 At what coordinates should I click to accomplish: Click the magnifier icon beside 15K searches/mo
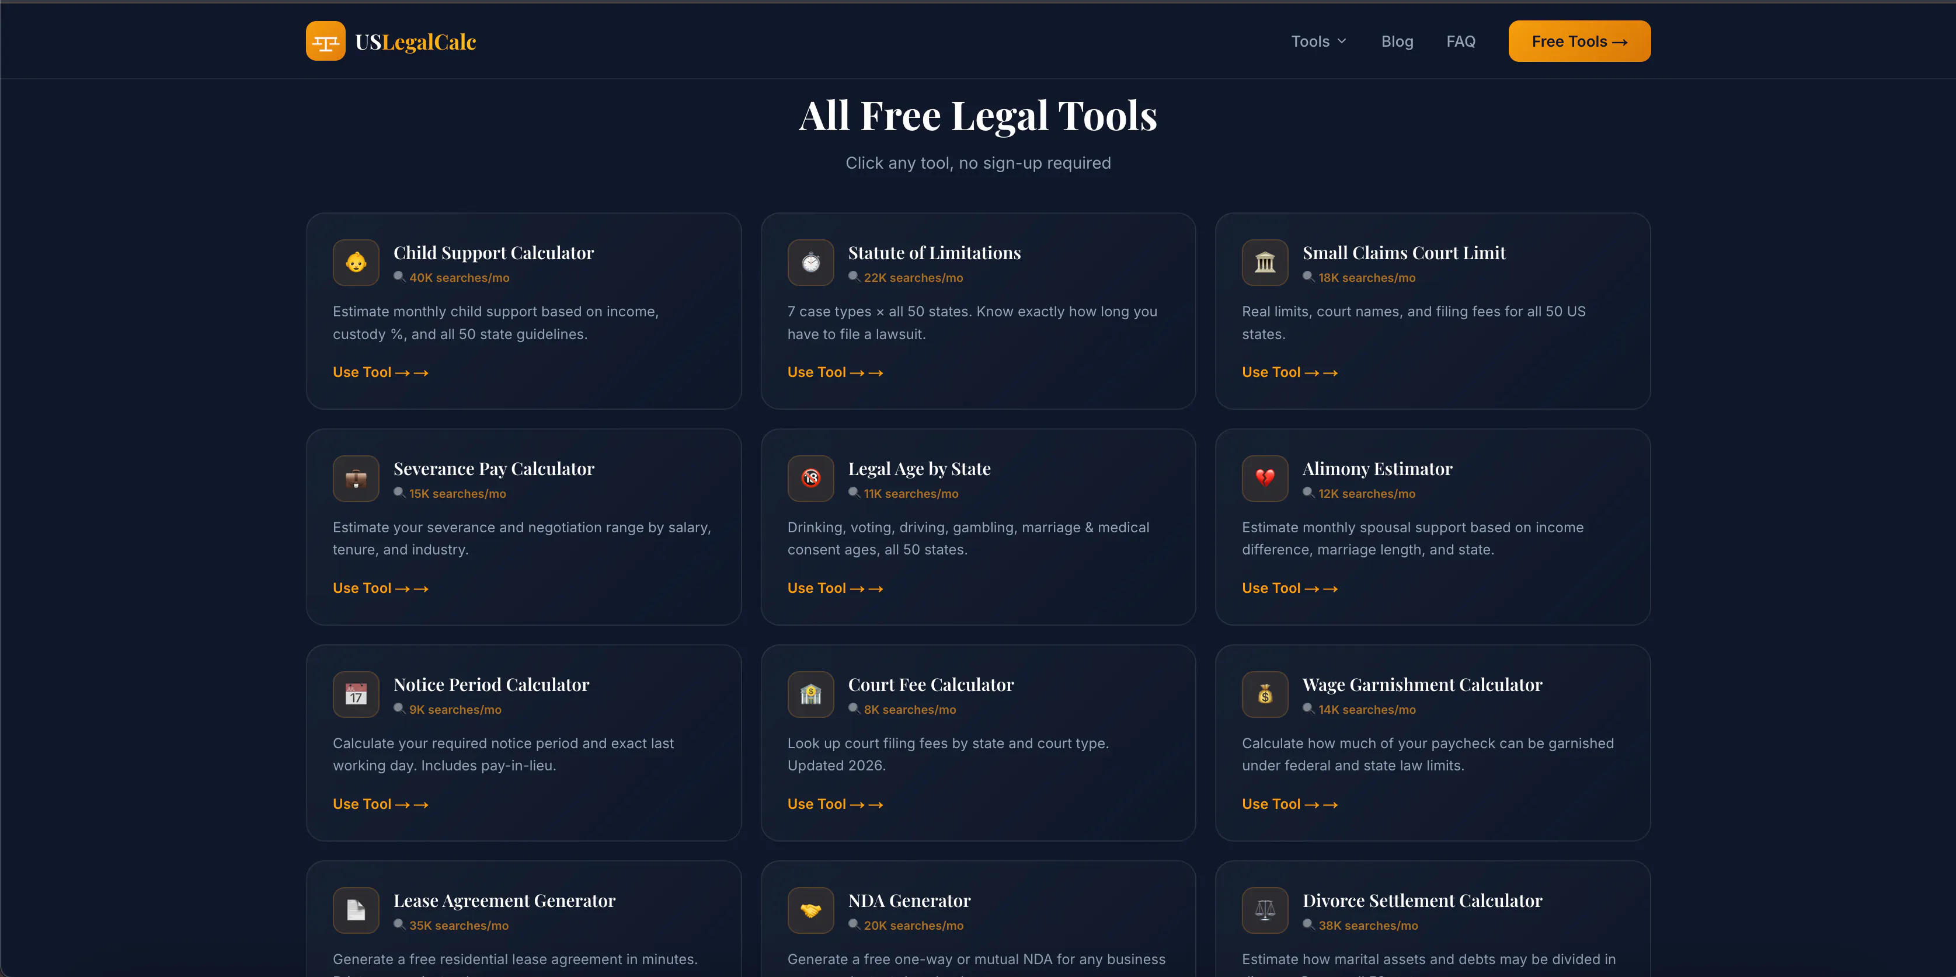pos(399,493)
